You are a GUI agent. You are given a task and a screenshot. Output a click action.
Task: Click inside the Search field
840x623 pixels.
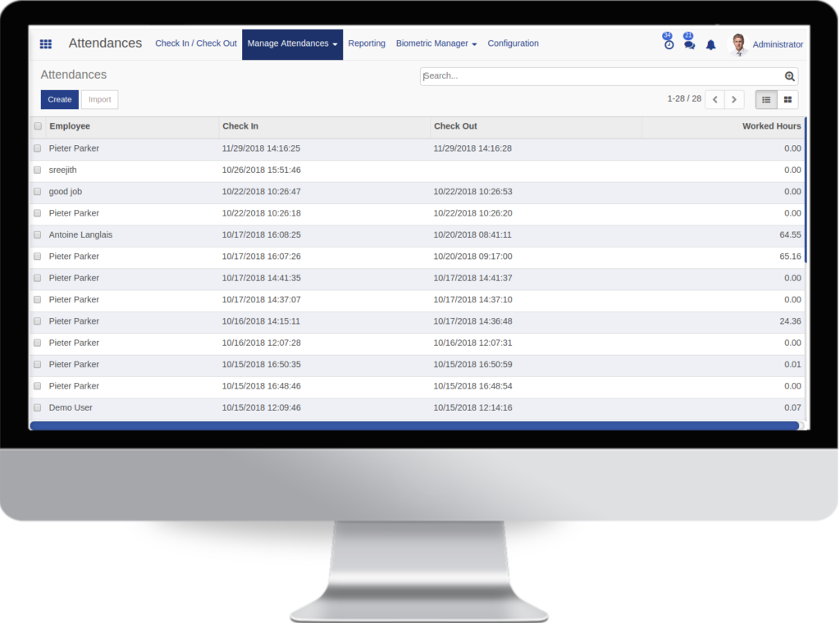[574, 76]
